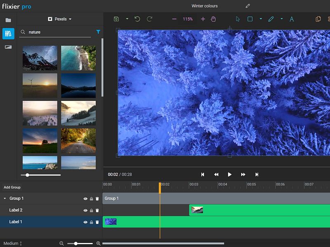Viewport: 330px width, 247px height.
Task: Click the timeline zoom slider handle
Action: click(75, 243)
